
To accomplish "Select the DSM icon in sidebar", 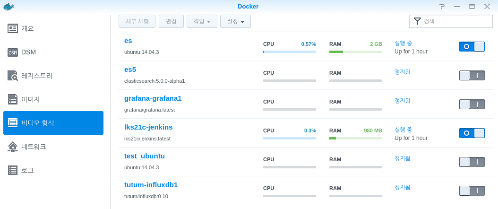I will pos(13,52).
